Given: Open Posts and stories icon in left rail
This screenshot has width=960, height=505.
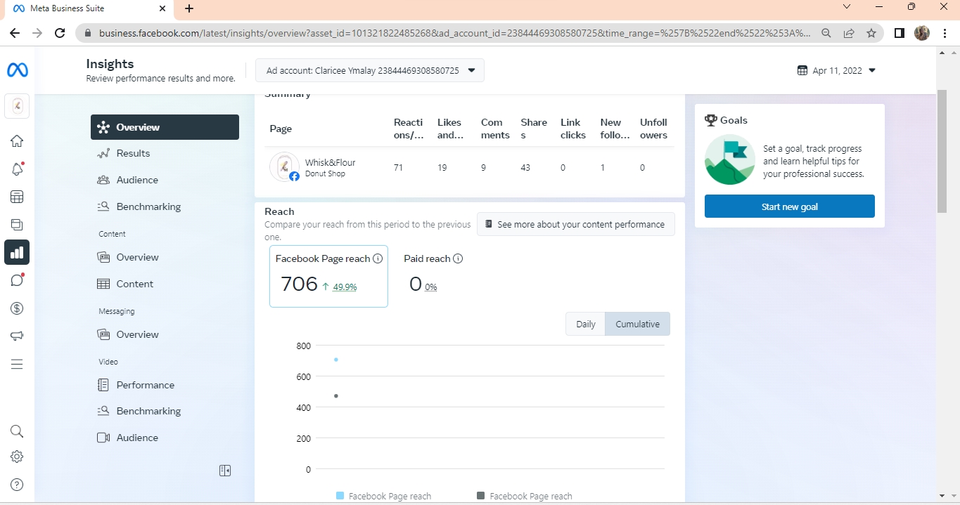Looking at the screenshot, I should tap(17, 225).
